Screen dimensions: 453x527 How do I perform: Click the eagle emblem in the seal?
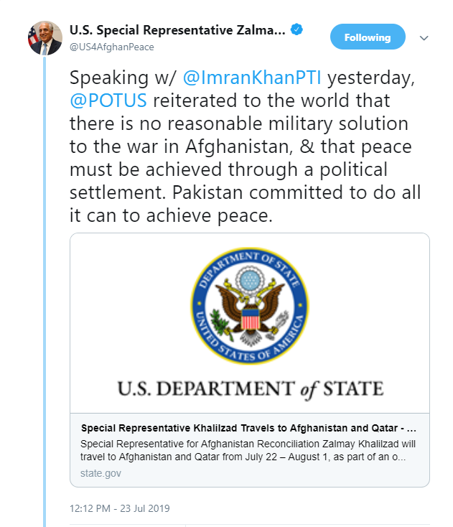click(x=250, y=307)
